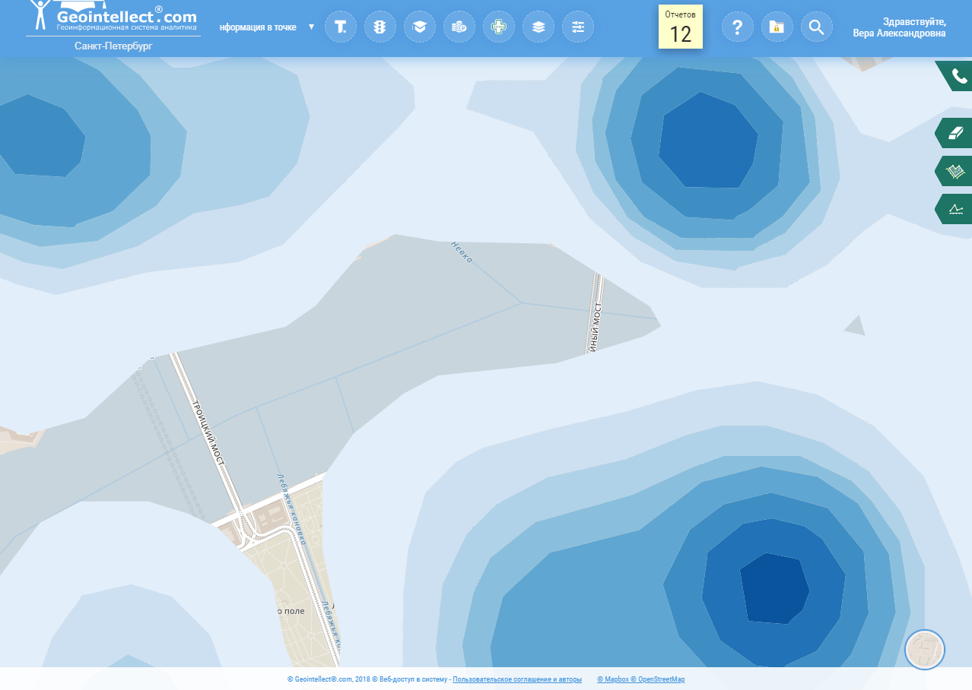The width and height of the screenshot is (972, 690).
Task: Open the sliders filter settings icon
Action: click(578, 27)
